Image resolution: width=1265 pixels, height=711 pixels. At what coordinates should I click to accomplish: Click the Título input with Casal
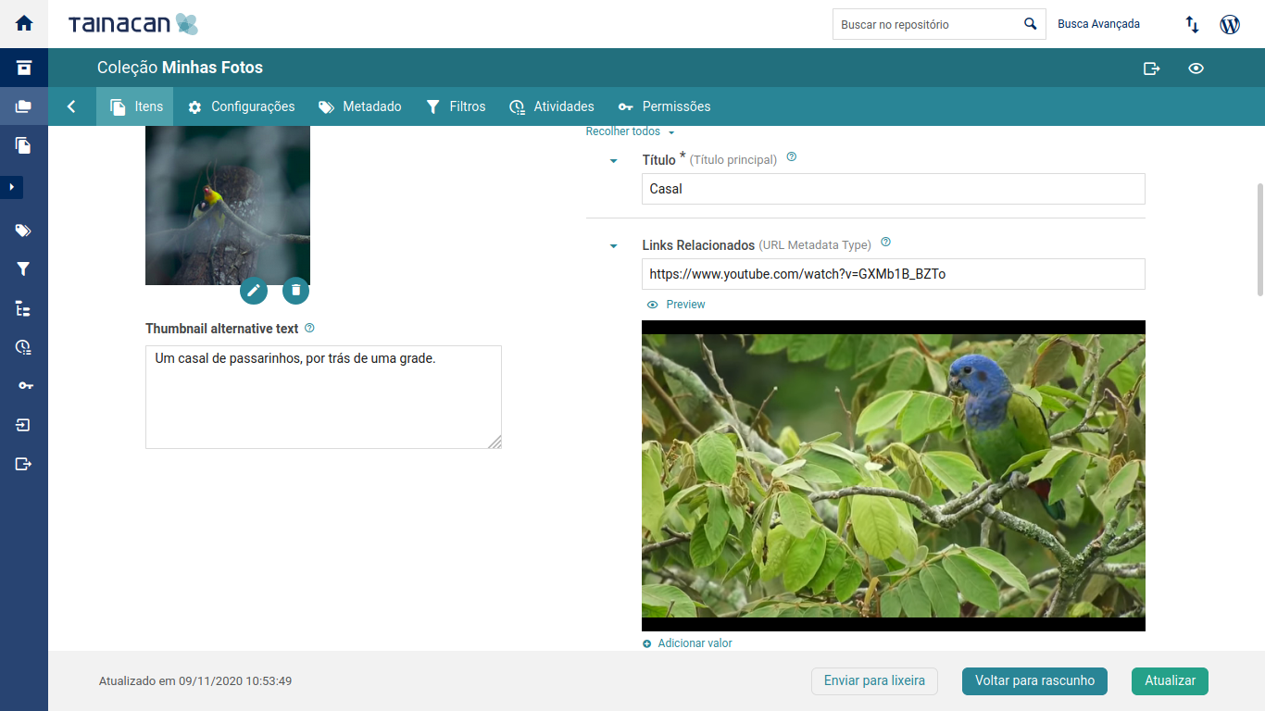coord(894,189)
